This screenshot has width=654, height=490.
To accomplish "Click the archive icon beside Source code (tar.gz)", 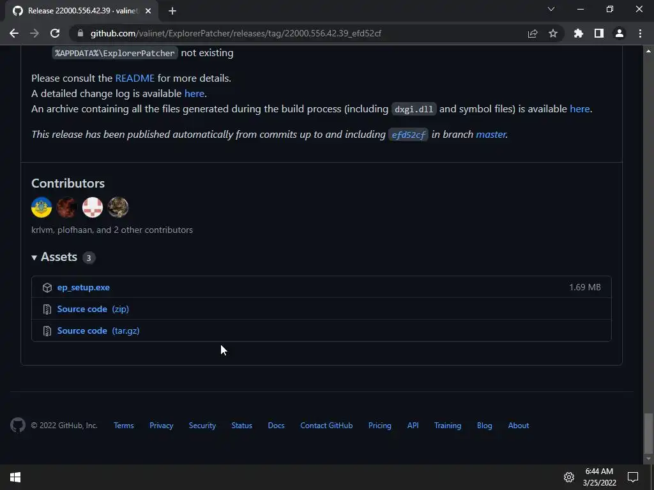I will pos(47,331).
